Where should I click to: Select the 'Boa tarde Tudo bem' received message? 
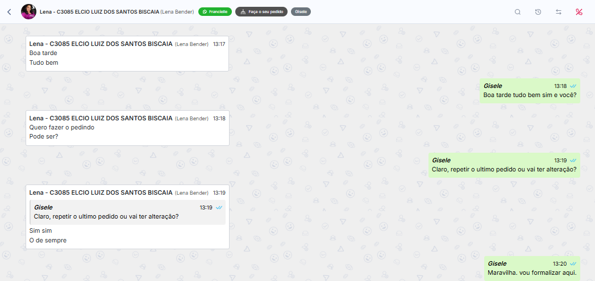(x=127, y=53)
